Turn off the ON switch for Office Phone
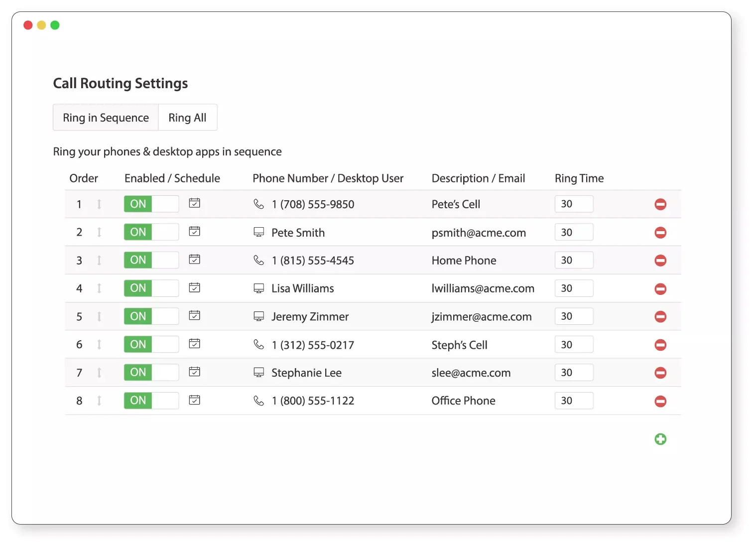 [x=151, y=401]
